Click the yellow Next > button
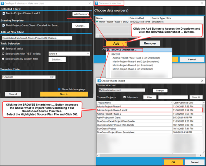The width and height of the screenshot is (206, 166). [64, 94]
